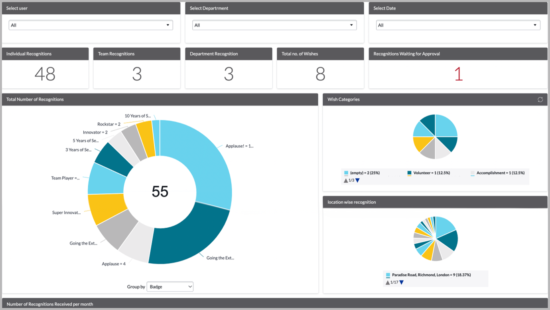This screenshot has width=550, height=310.
Task: Go to next location legend page
Action: [x=402, y=282]
